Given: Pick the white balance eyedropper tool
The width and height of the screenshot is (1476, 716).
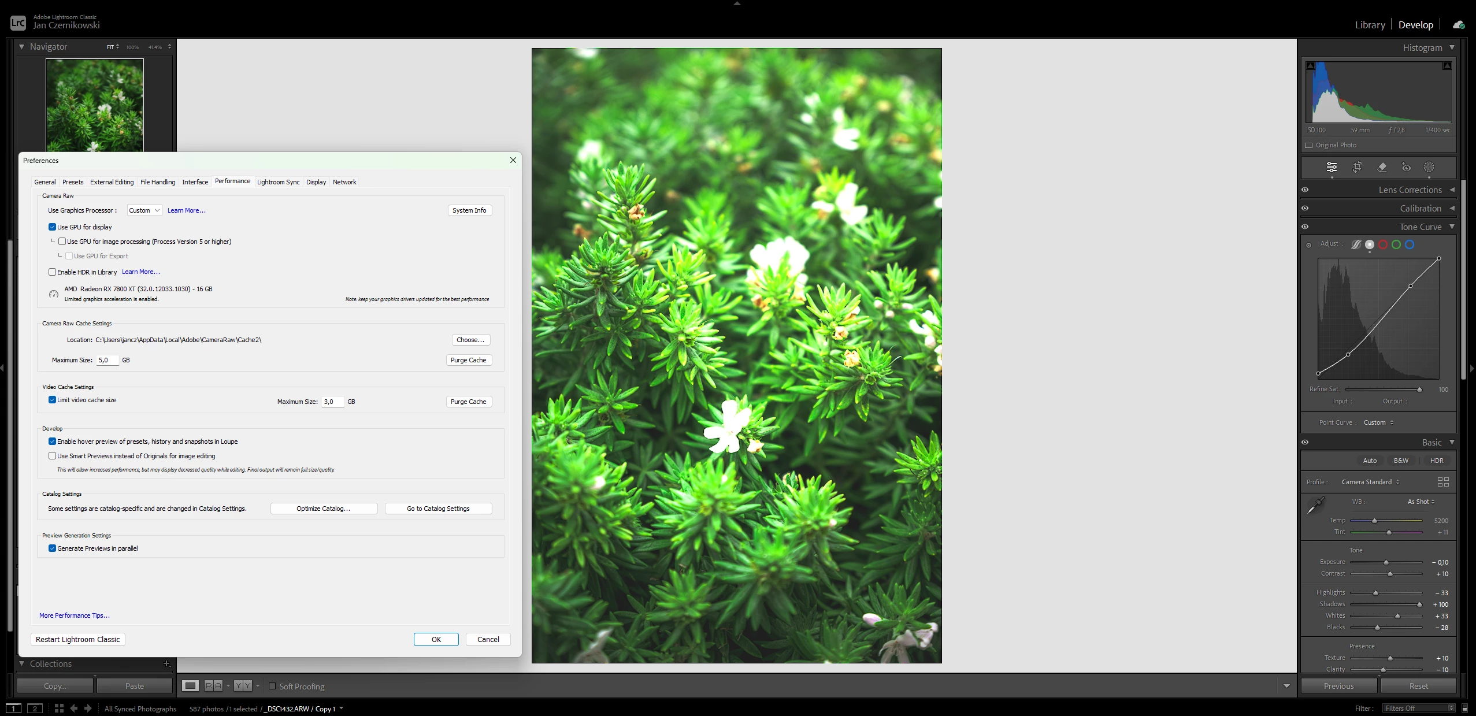Looking at the screenshot, I should (x=1316, y=504).
